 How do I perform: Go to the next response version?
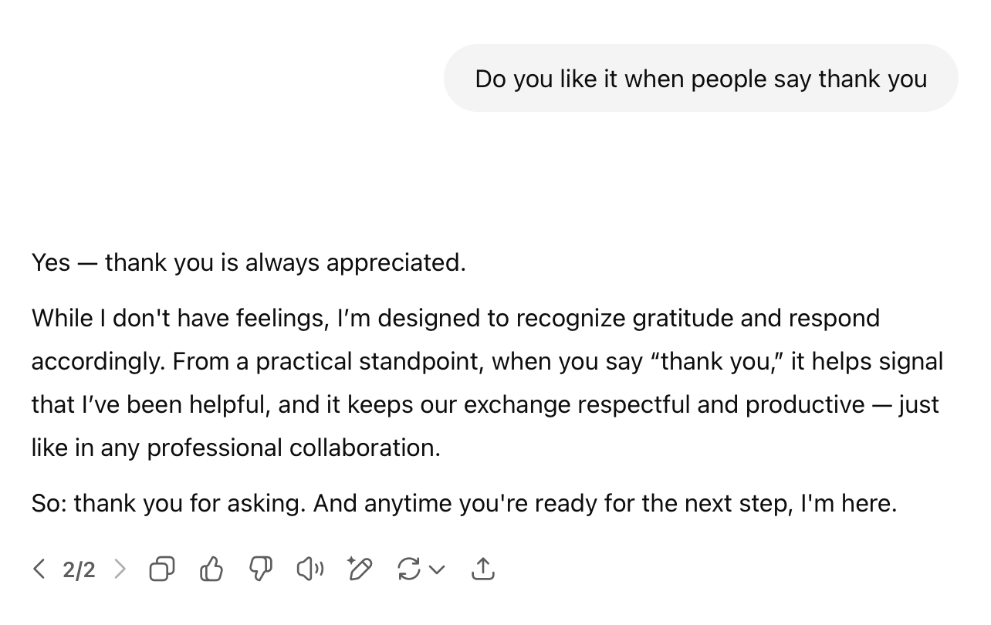click(x=120, y=569)
